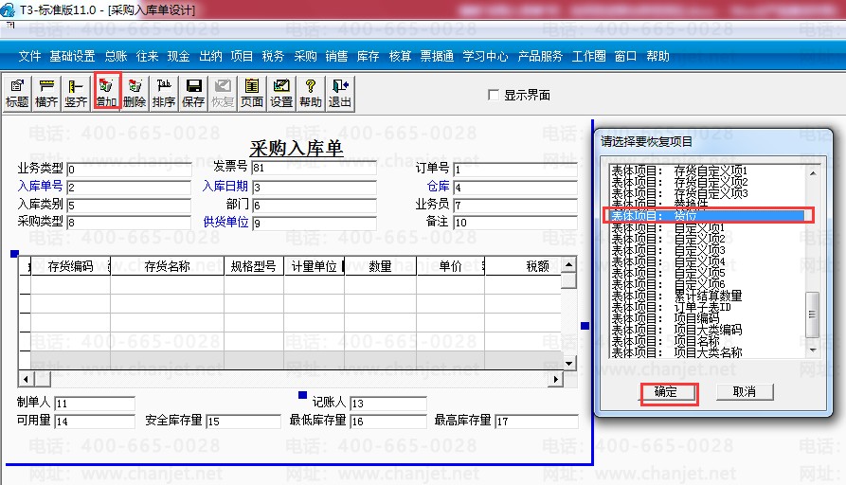The height and width of the screenshot is (485, 846).
Task: Toggle the 显示界面 checkbox
Action: (493, 95)
